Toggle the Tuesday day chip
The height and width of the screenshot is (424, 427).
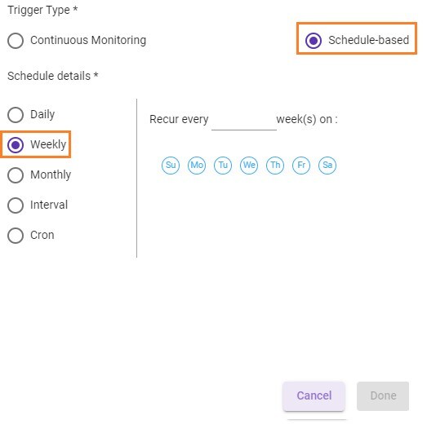click(x=223, y=165)
